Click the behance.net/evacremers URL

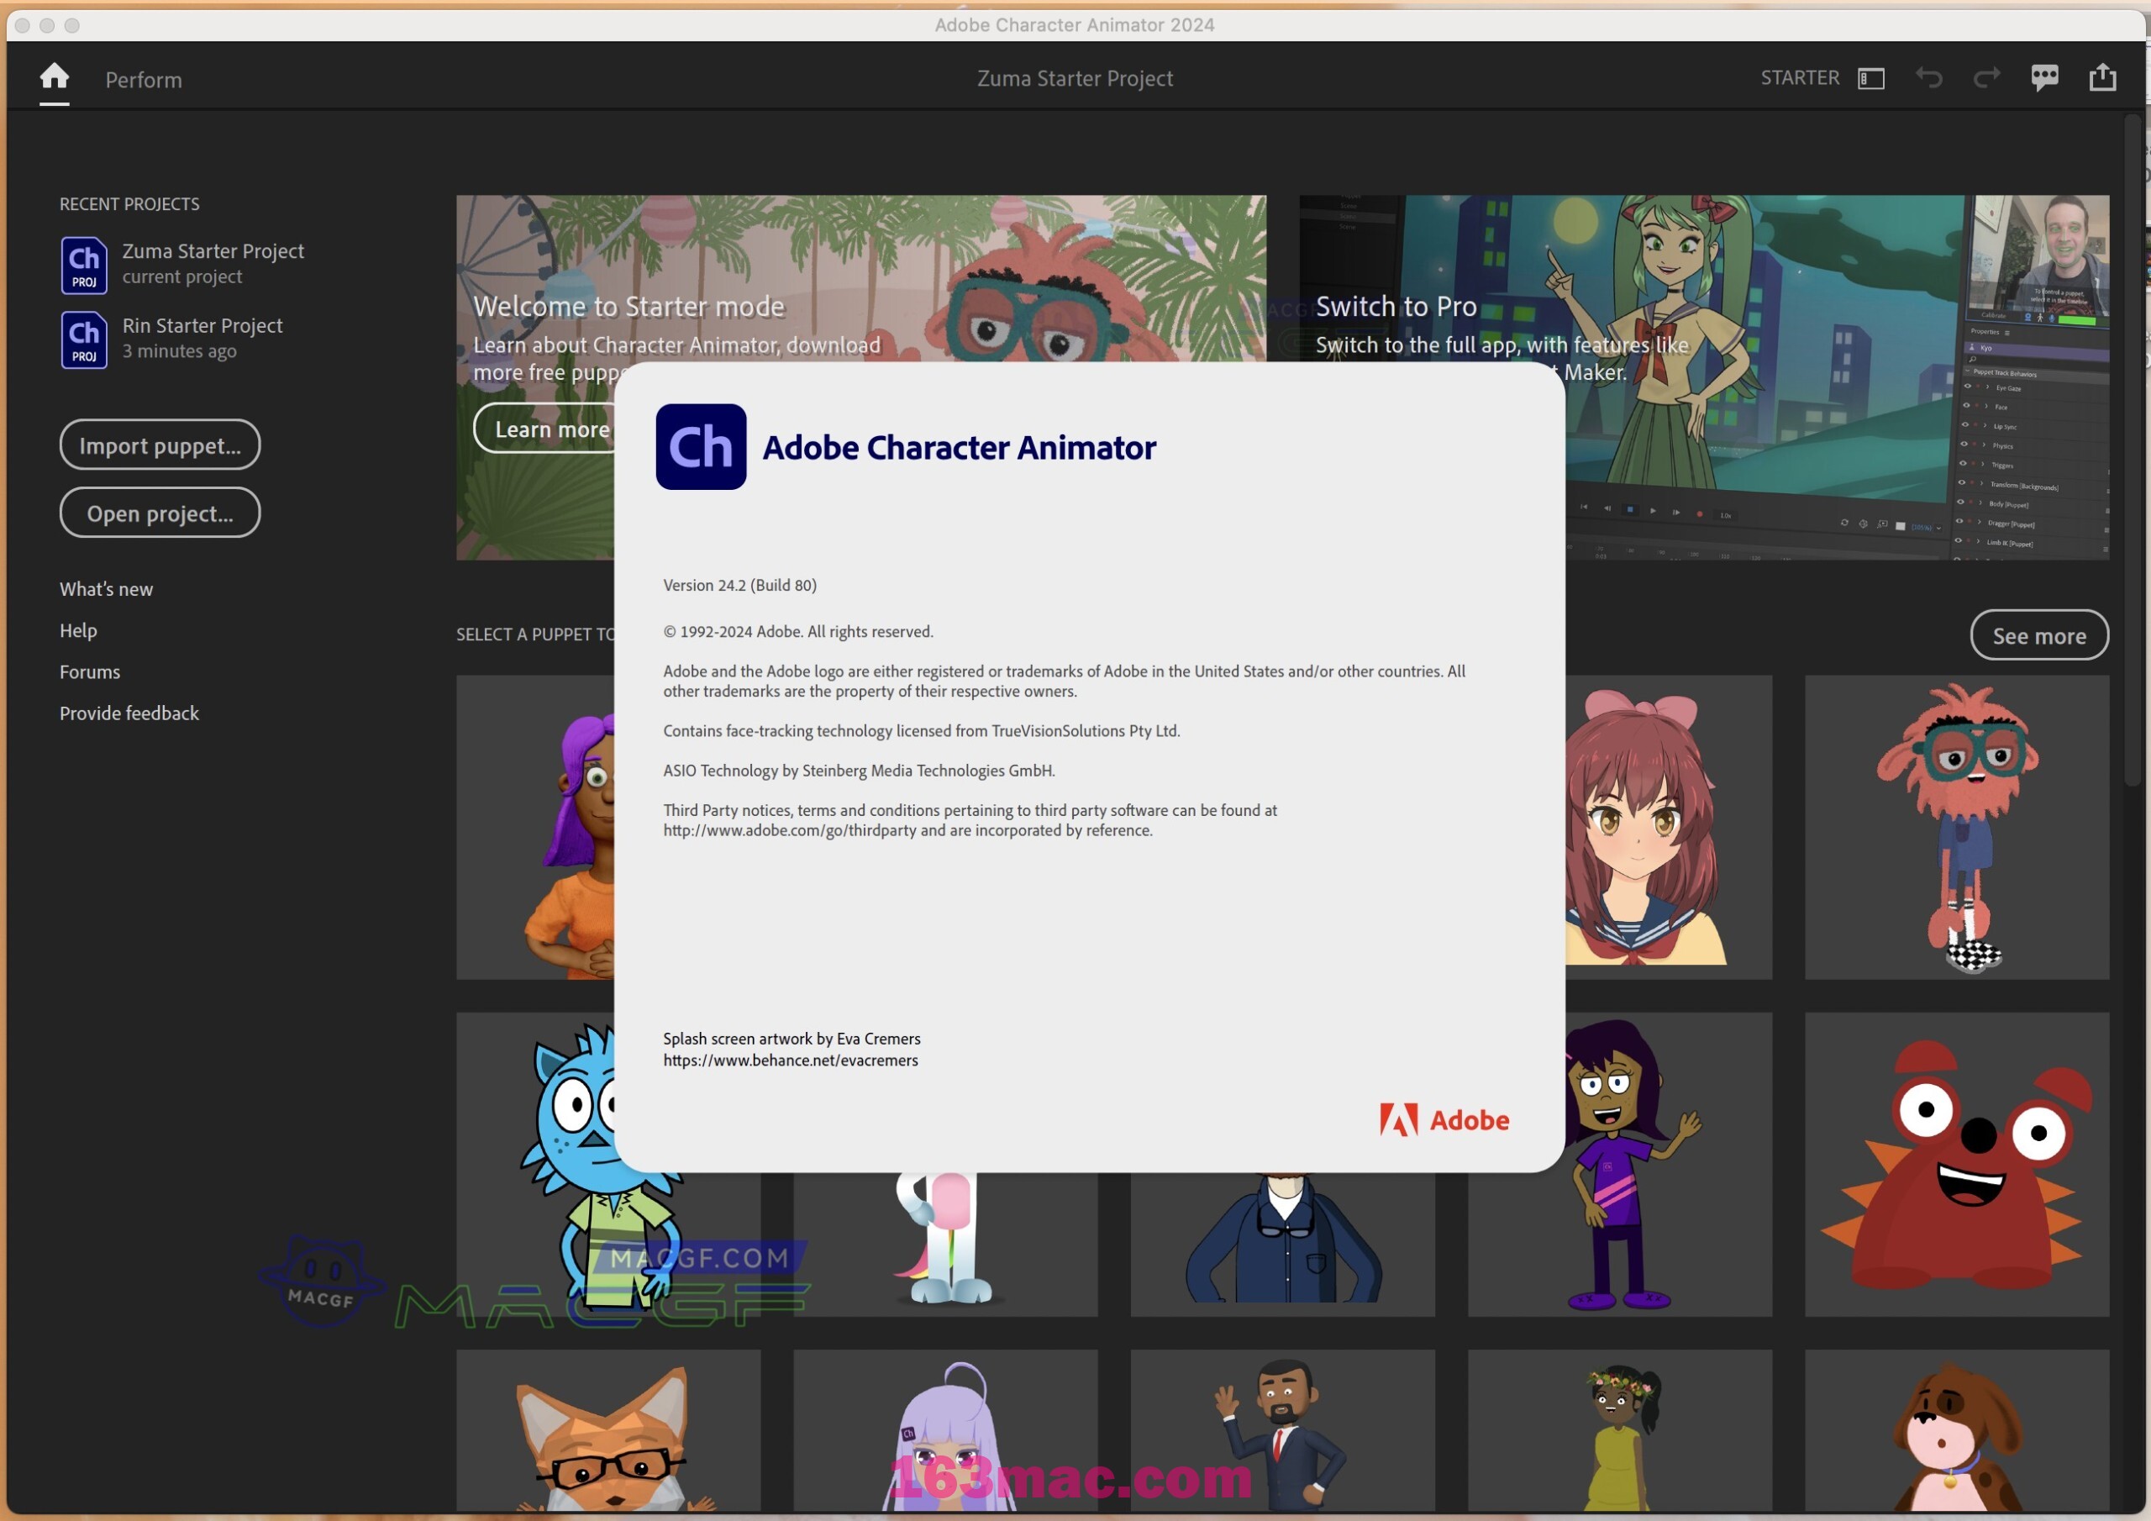pos(791,1060)
